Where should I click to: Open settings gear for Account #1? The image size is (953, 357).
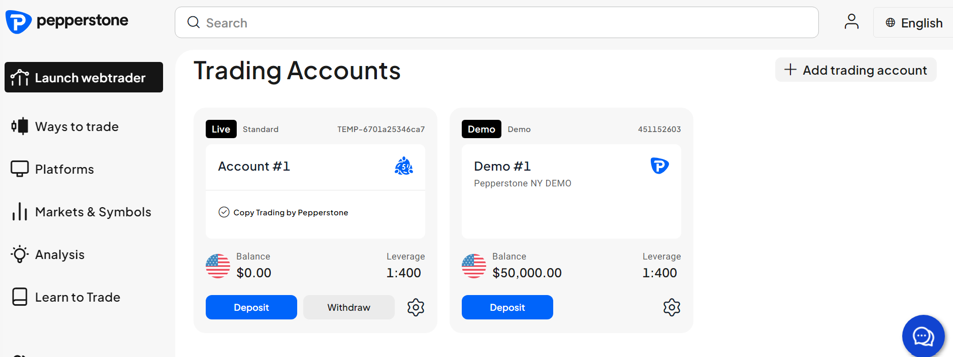pos(416,307)
